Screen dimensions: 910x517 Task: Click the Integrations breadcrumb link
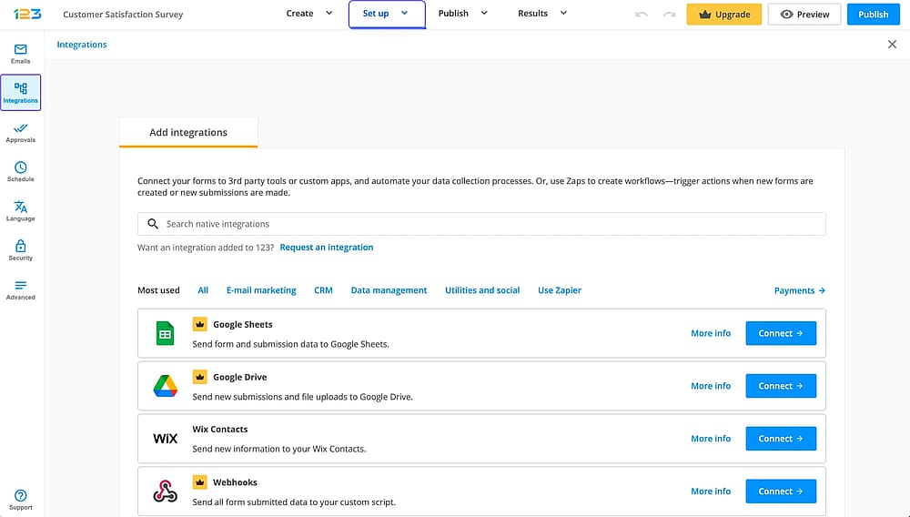[82, 45]
